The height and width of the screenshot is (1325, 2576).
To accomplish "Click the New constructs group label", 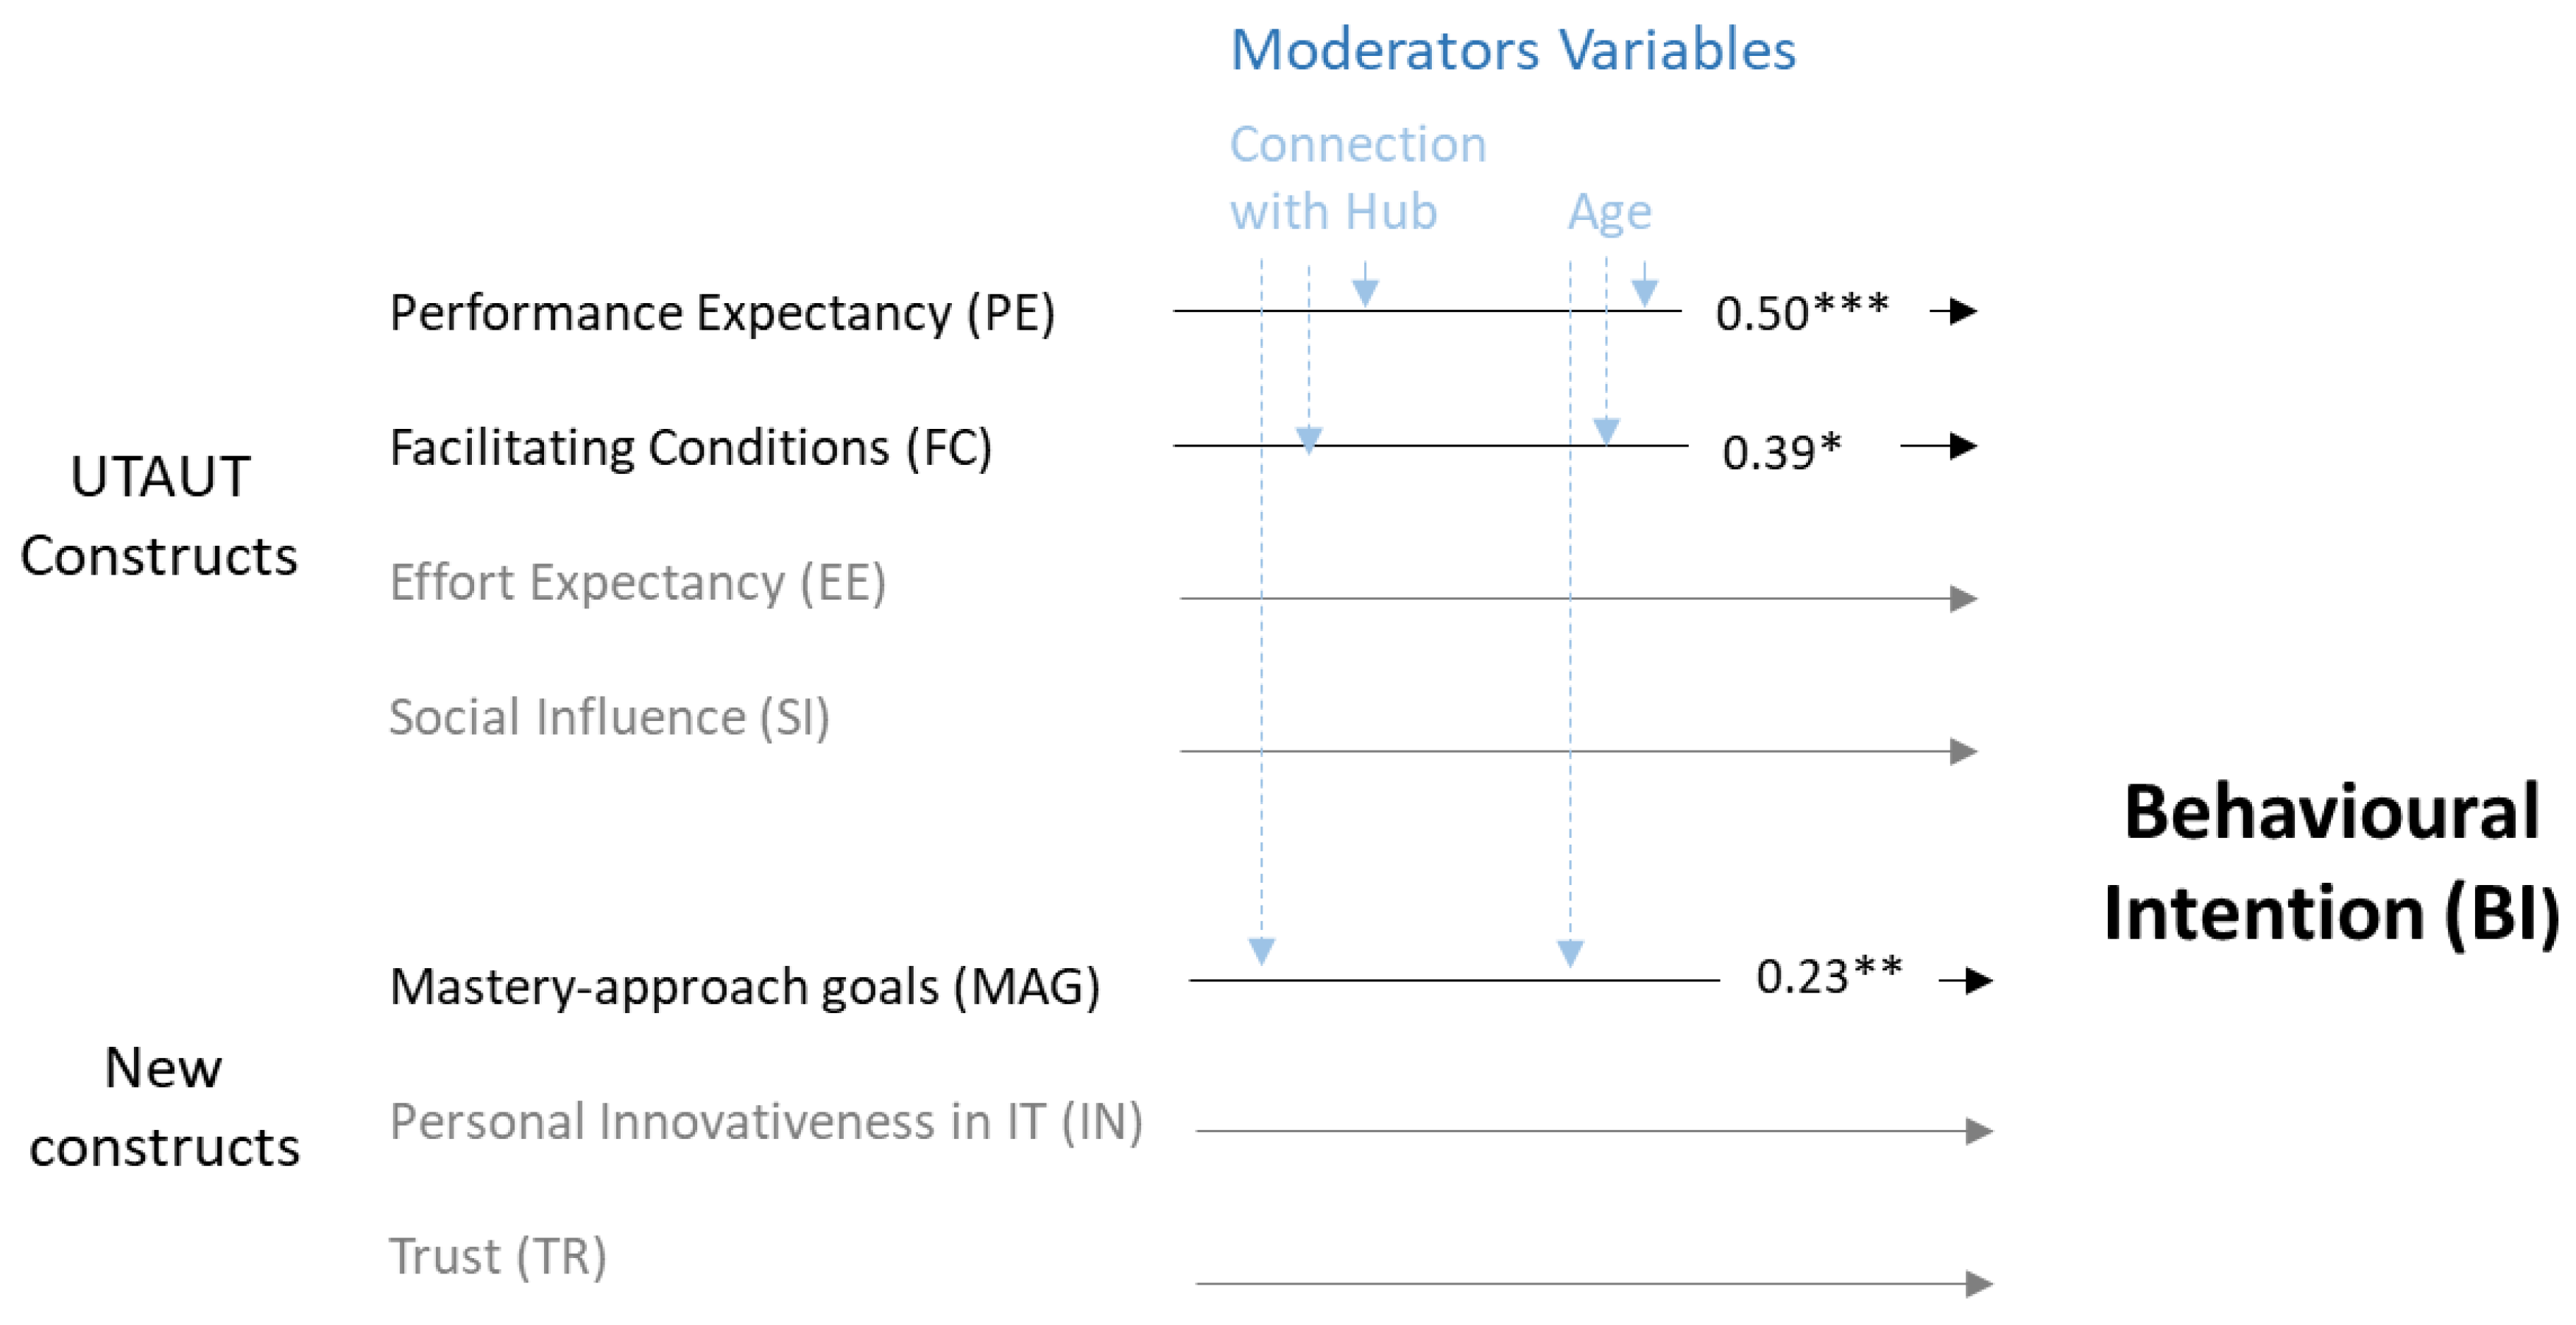I will tap(164, 1107).
